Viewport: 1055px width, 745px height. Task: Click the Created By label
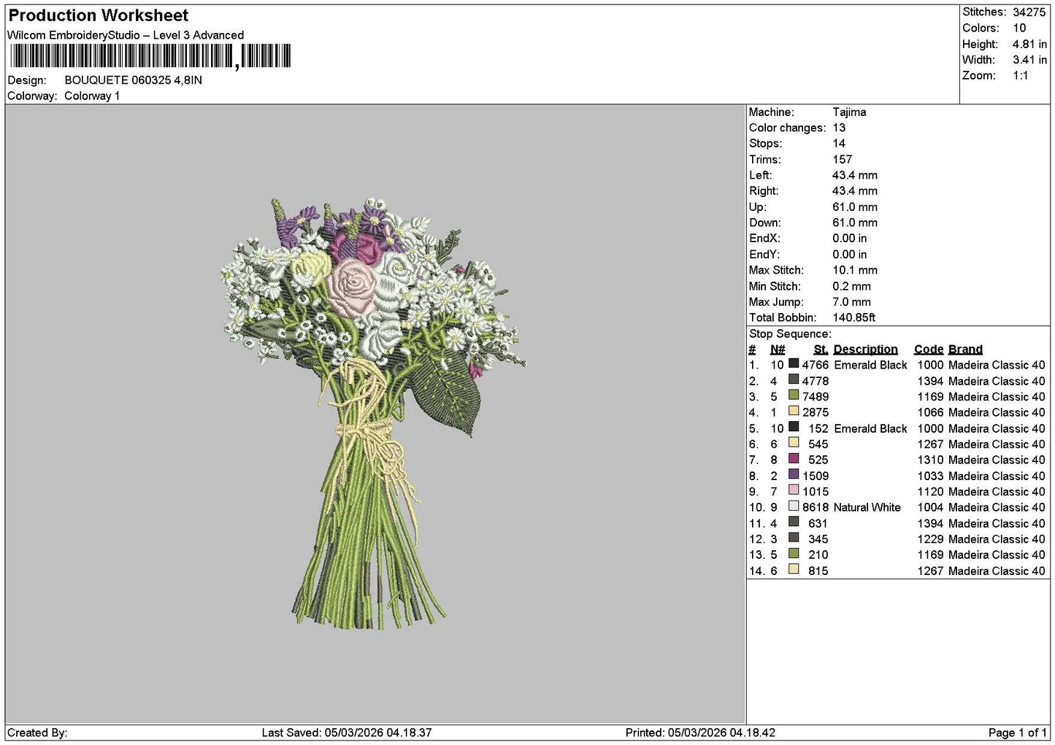point(37,733)
